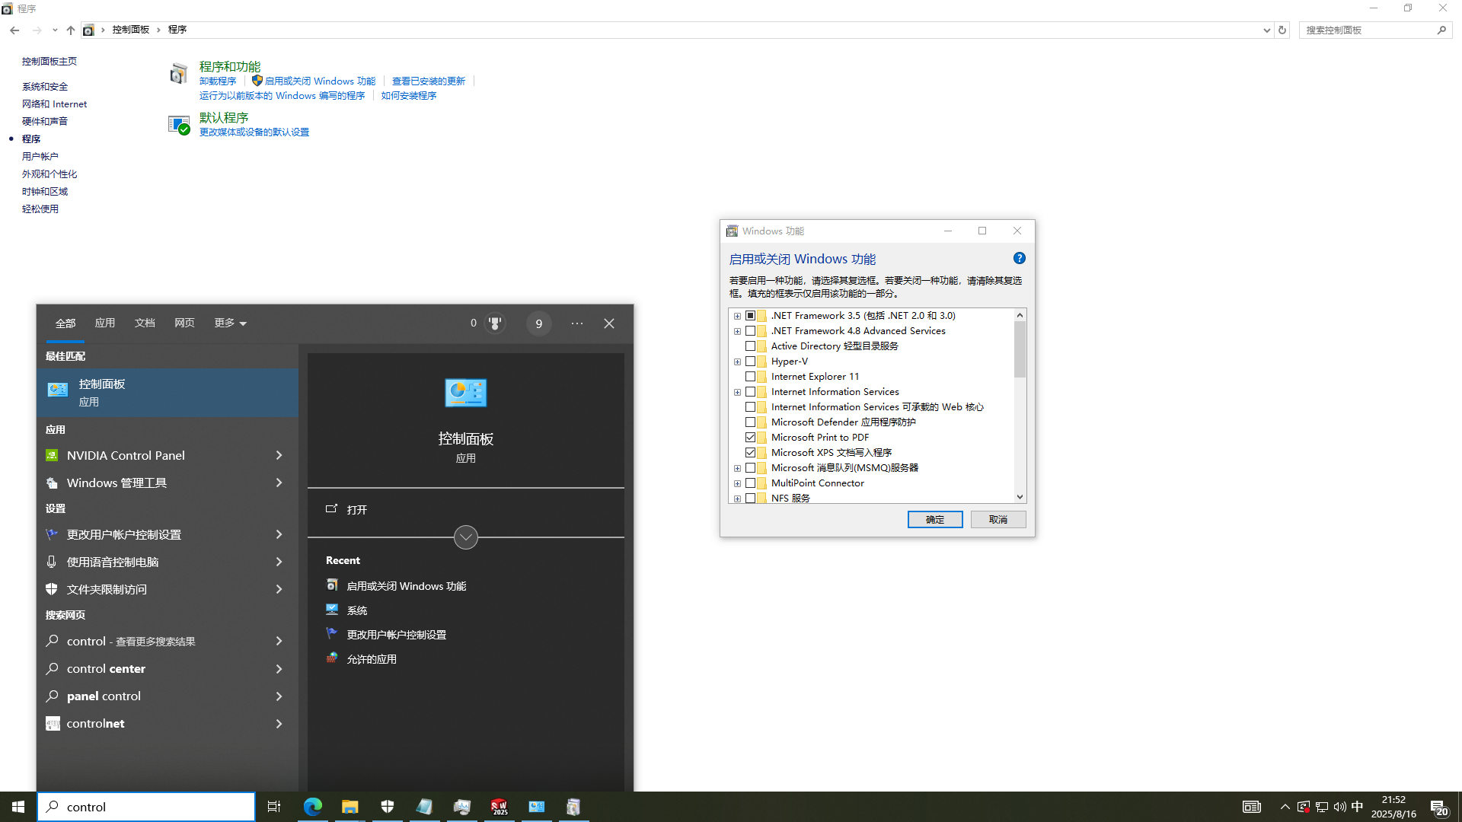Screen dimensions: 1462x822
Task: Click scroll down arrow in features list
Action: [x=1020, y=497]
